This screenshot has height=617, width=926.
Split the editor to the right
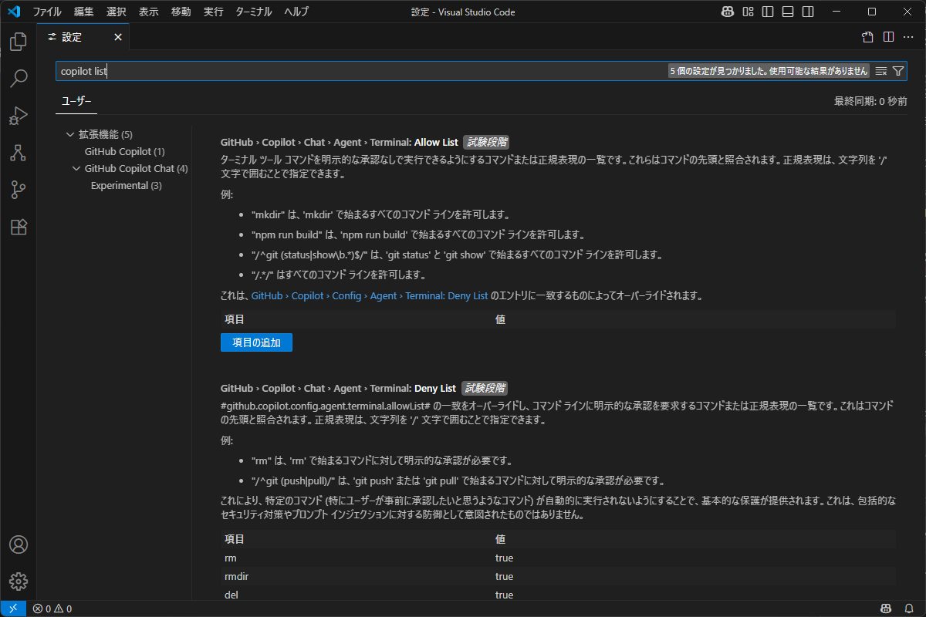[888, 37]
